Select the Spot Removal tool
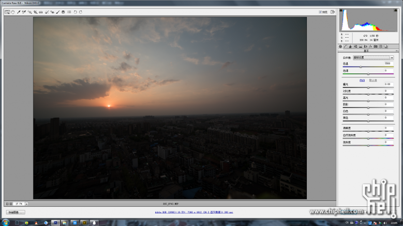Image resolution: width=403 pixels, height=226 pixels. 47,12
